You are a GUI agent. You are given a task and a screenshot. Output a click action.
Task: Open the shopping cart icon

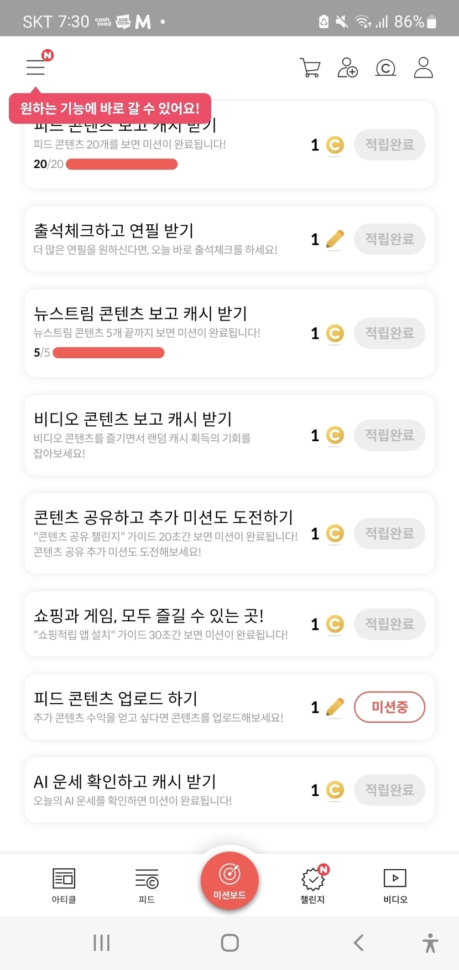310,68
